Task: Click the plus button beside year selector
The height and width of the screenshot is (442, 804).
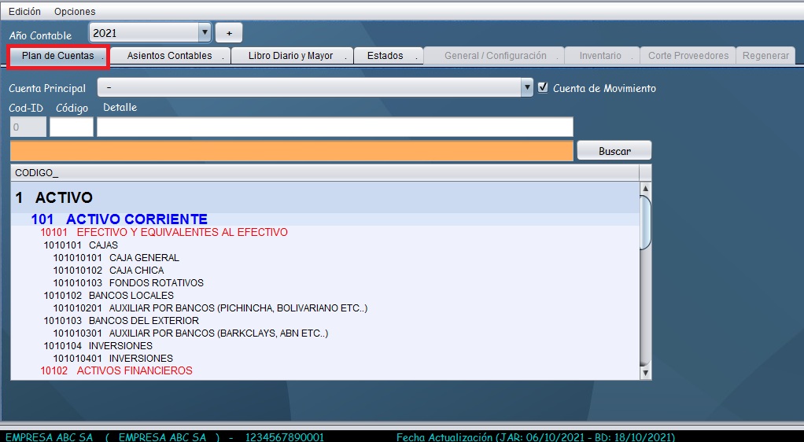Action: click(229, 33)
